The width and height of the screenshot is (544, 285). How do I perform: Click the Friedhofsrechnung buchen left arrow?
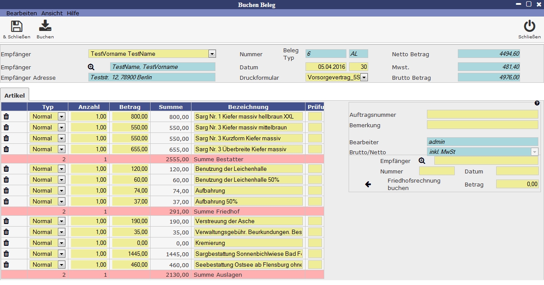pyautogui.click(x=368, y=184)
